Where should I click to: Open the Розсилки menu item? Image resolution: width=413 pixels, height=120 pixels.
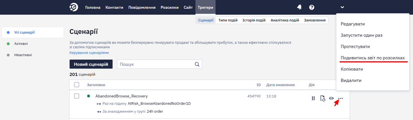169,7
